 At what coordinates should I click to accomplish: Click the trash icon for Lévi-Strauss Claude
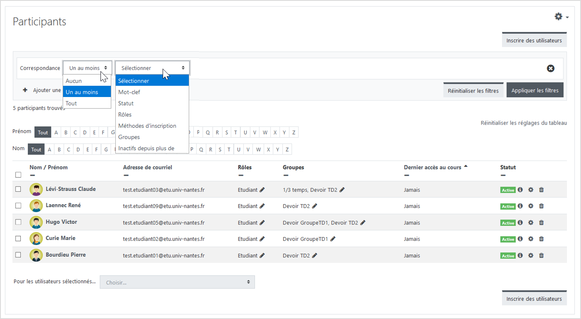(x=541, y=190)
